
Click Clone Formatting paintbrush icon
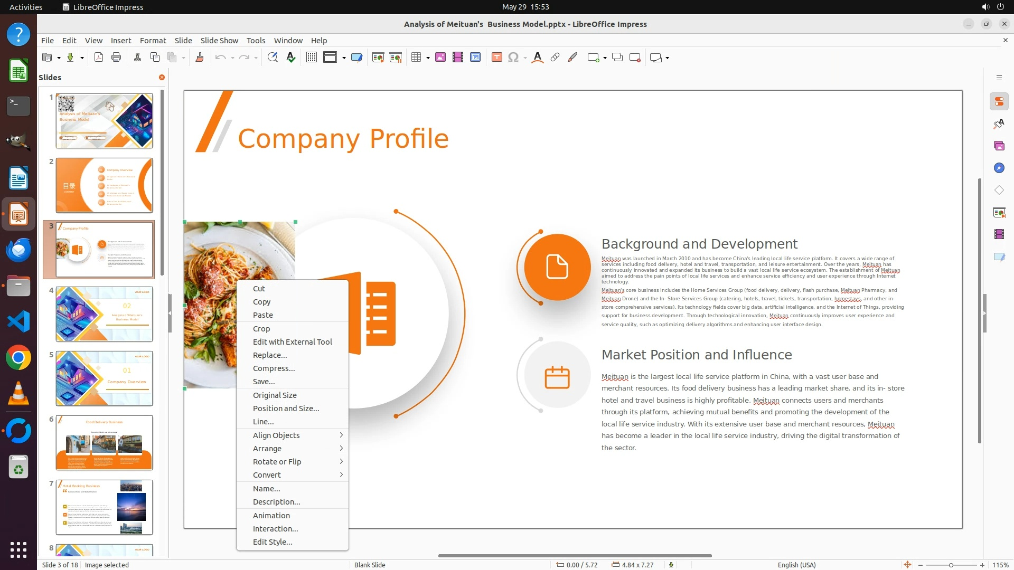pos(200,58)
